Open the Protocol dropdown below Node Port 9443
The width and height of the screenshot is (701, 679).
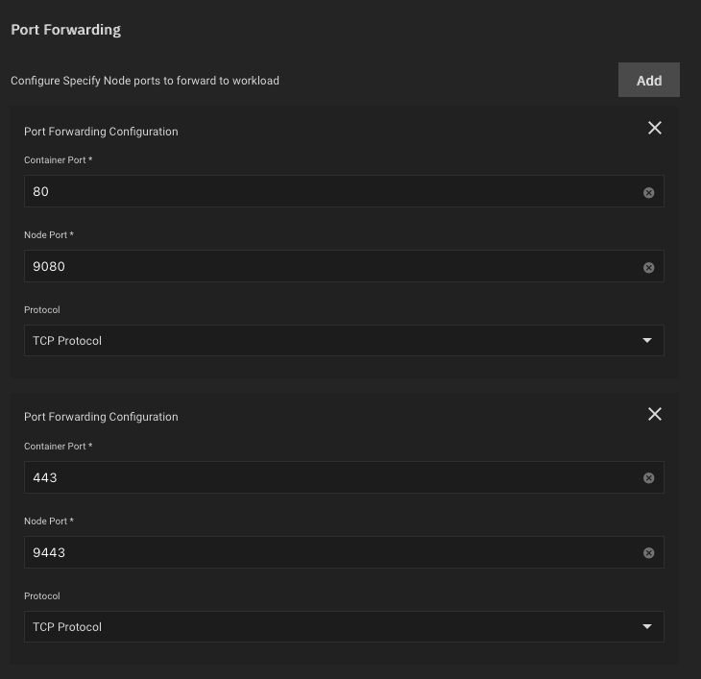(x=344, y=627)
